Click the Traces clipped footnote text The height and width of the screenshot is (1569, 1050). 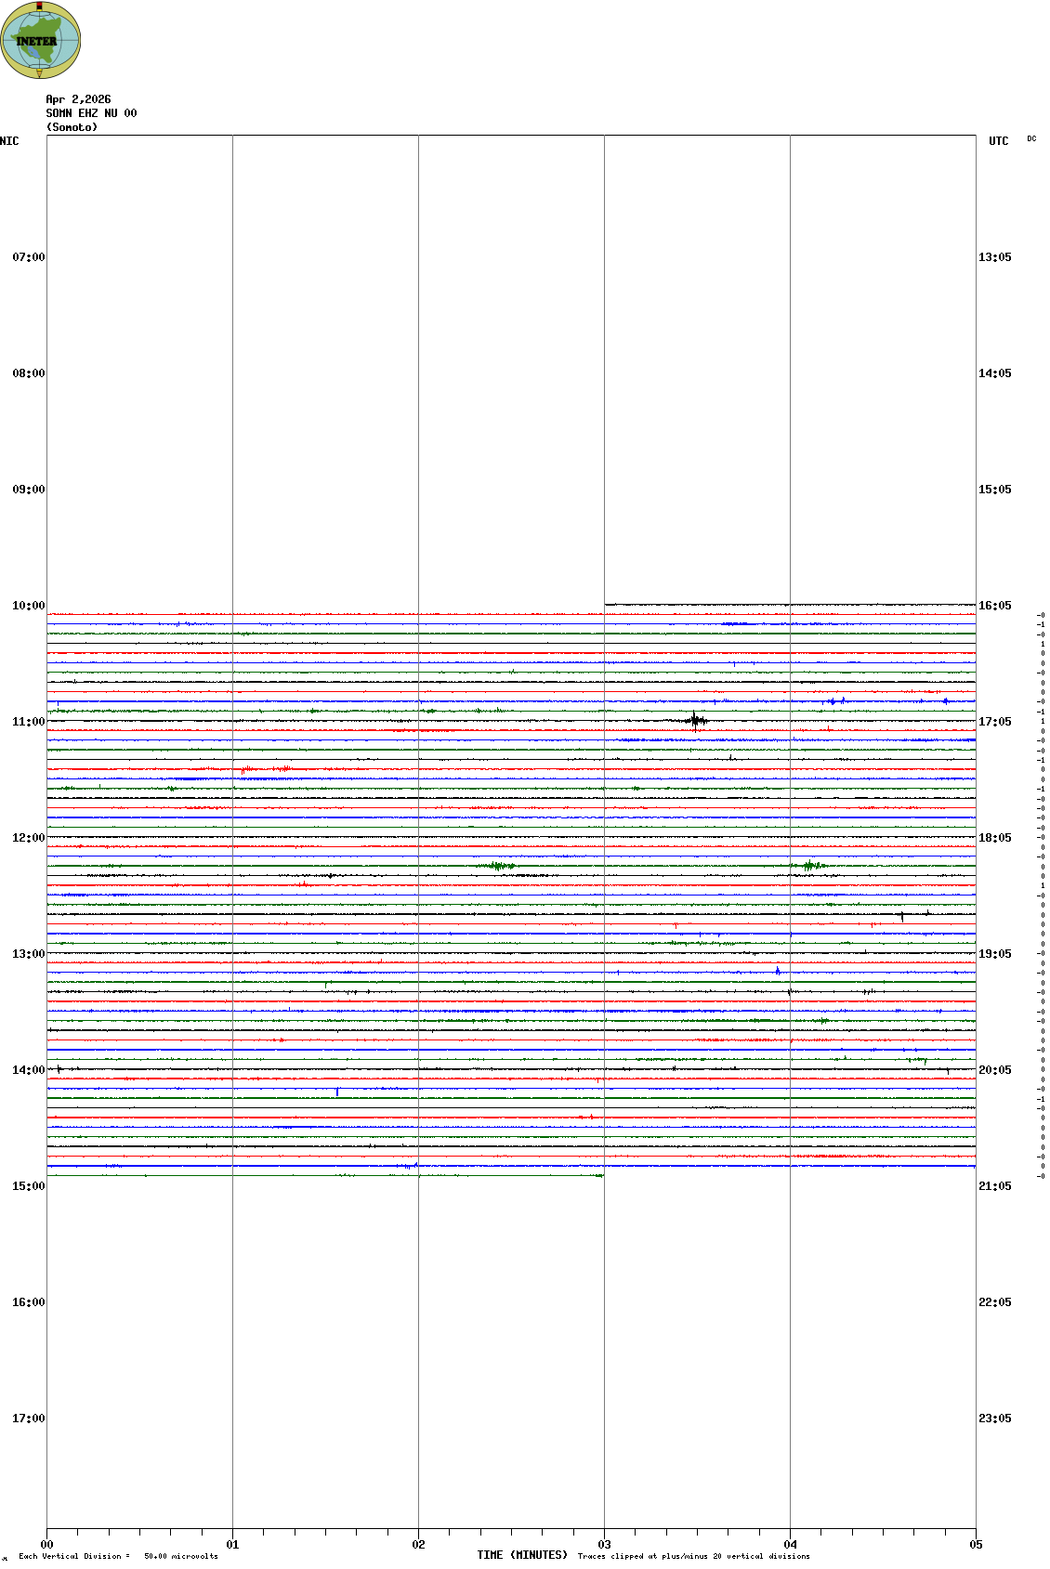point(693,1556)
